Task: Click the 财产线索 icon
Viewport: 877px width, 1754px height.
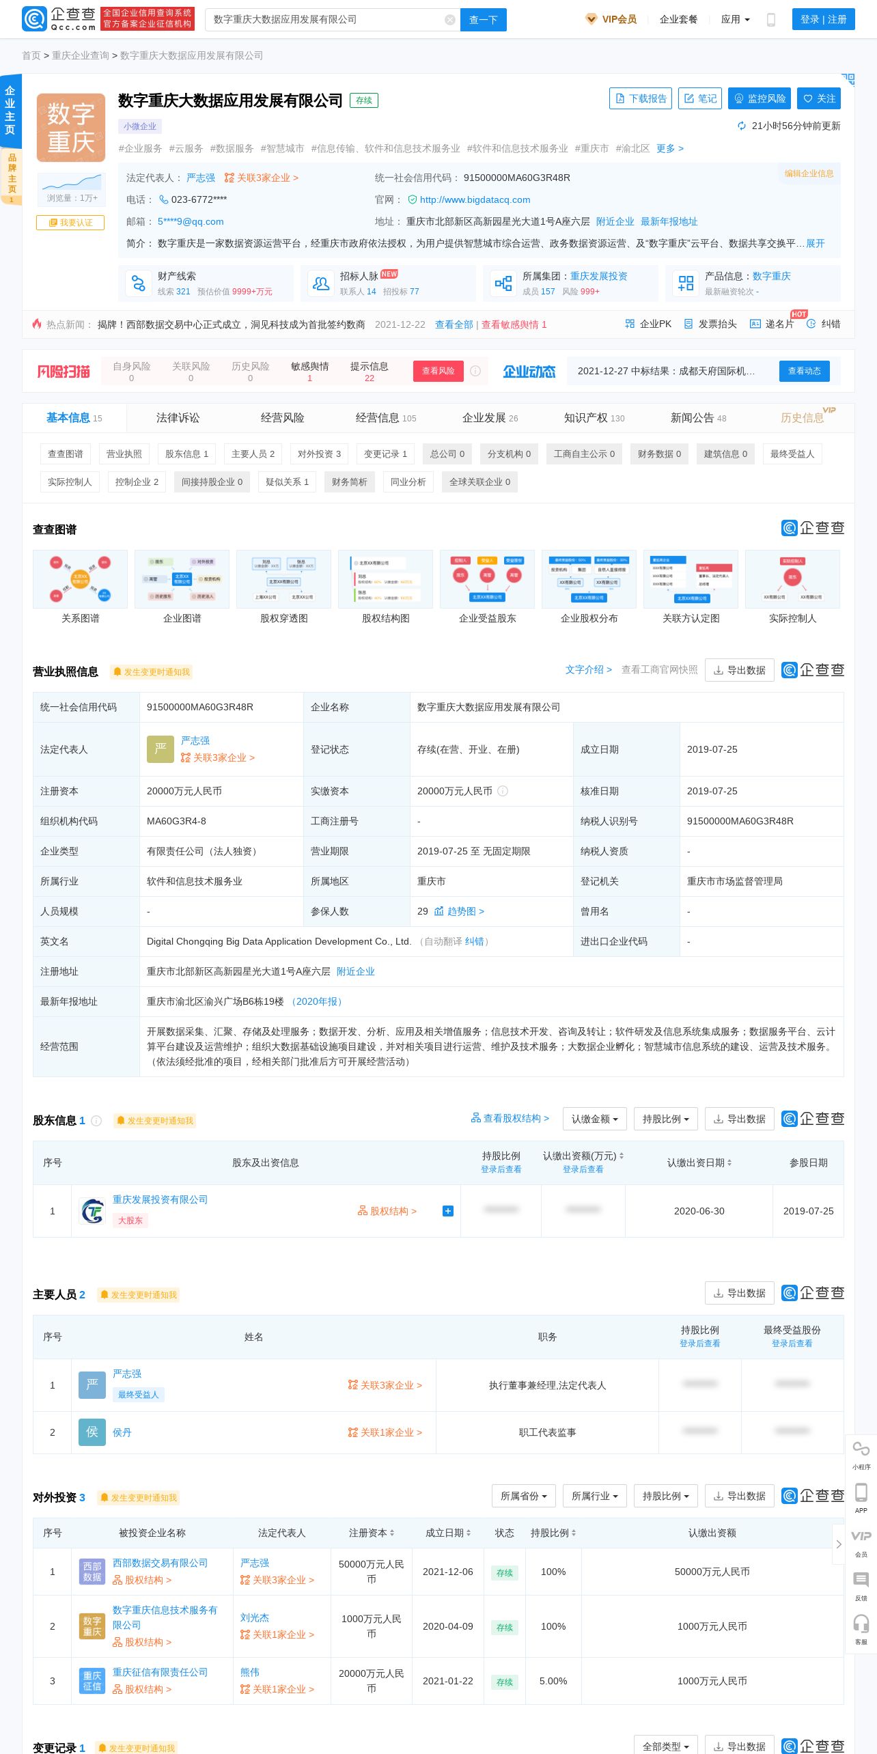Action: [139, 283]
